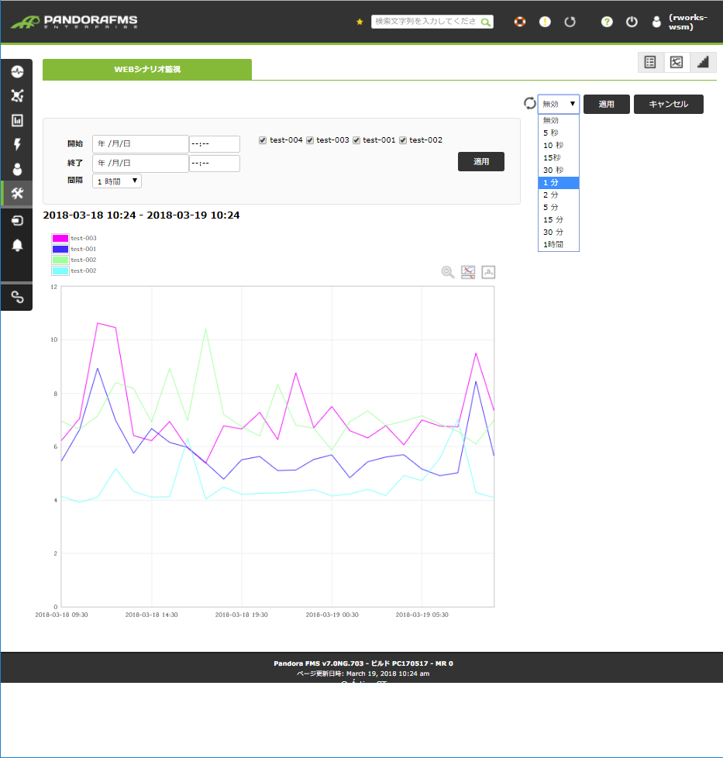Select 1時間 in the refresh dropdown list

pyautogui.click(x=558, y=245)
